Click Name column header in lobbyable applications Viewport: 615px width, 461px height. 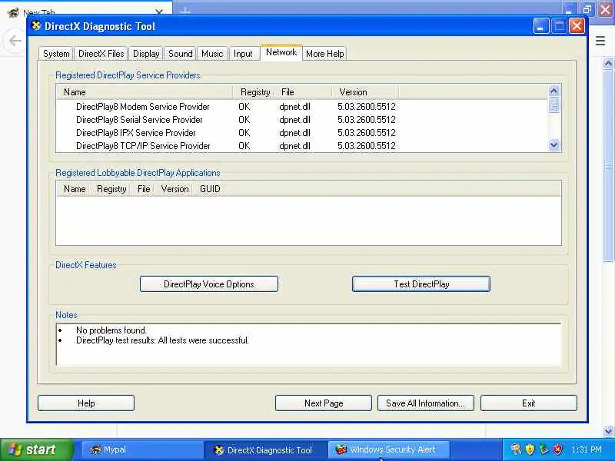pyautogui.click(x=74, y=189)
